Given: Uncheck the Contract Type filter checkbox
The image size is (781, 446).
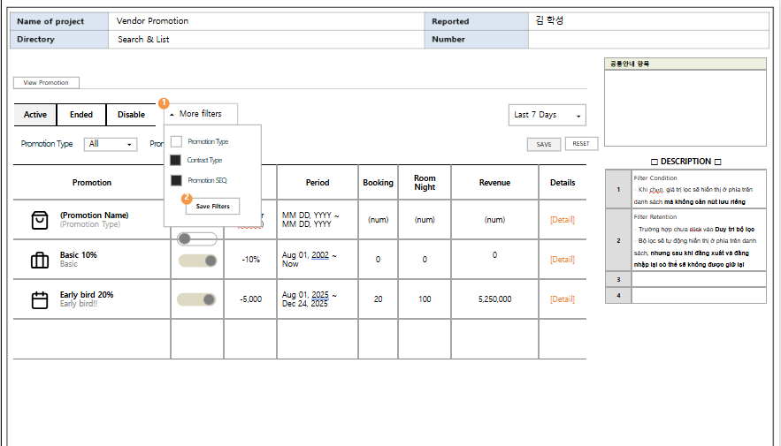Looking at the screenshot, I should pyautogui.click(x=176, y=161).
